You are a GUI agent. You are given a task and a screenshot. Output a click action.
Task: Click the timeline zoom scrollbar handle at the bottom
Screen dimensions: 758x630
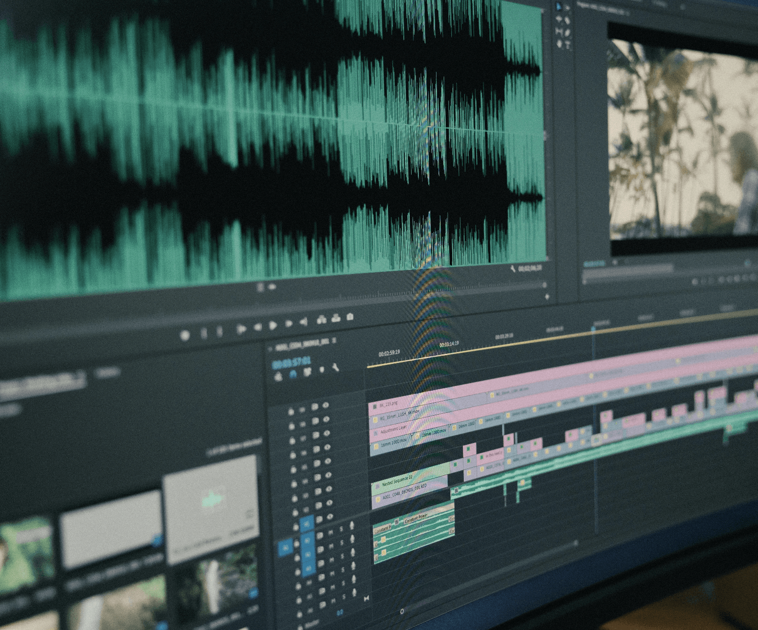(402, 611)
